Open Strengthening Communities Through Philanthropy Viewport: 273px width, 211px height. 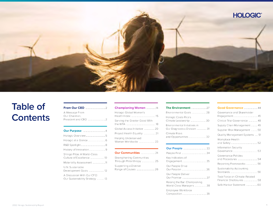point(136,160)
